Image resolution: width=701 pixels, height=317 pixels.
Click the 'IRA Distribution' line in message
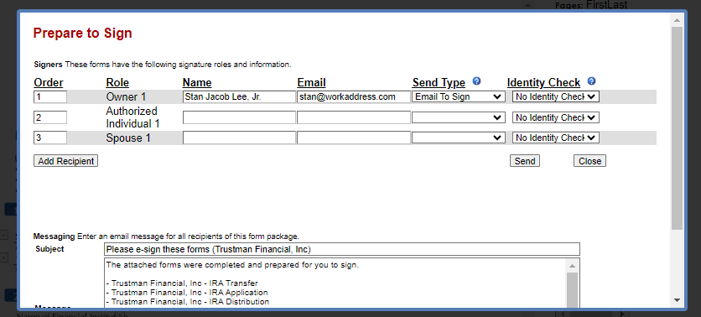188,302
